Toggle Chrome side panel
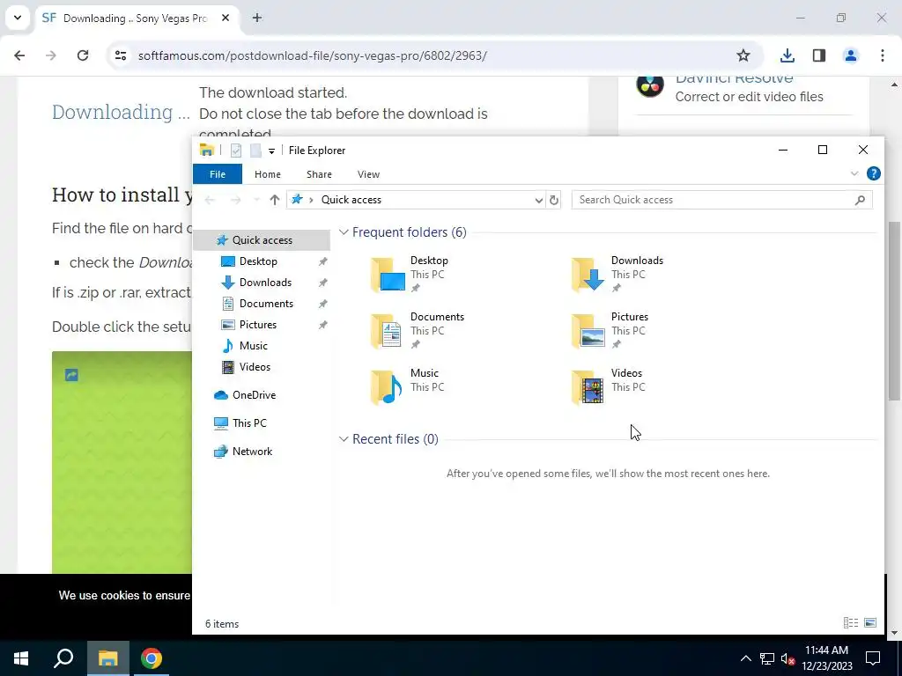 click(818, 55)
